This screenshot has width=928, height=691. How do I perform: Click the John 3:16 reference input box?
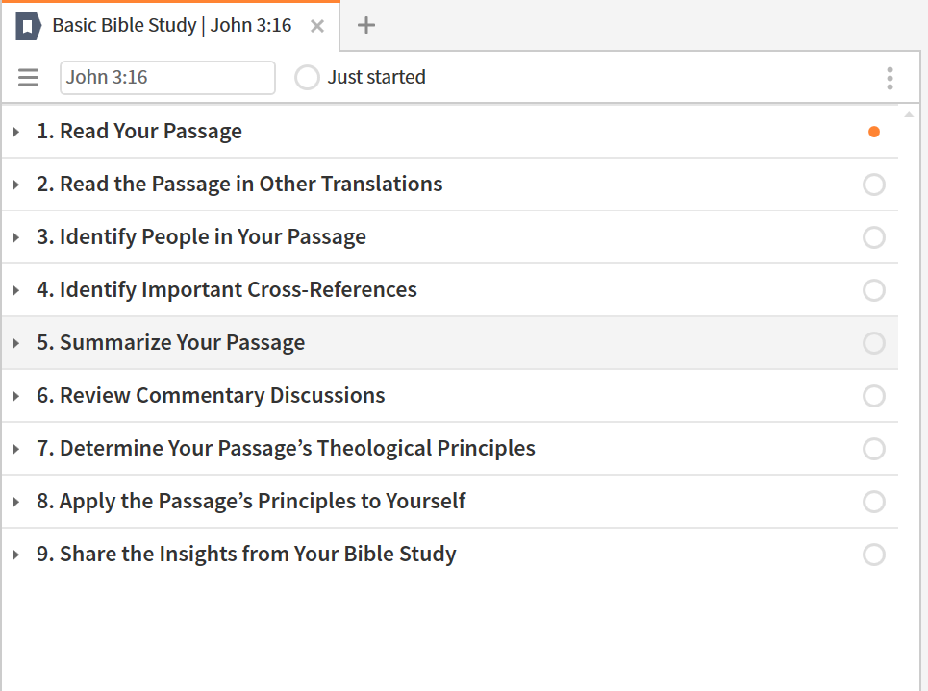click(x=167, y=78)
